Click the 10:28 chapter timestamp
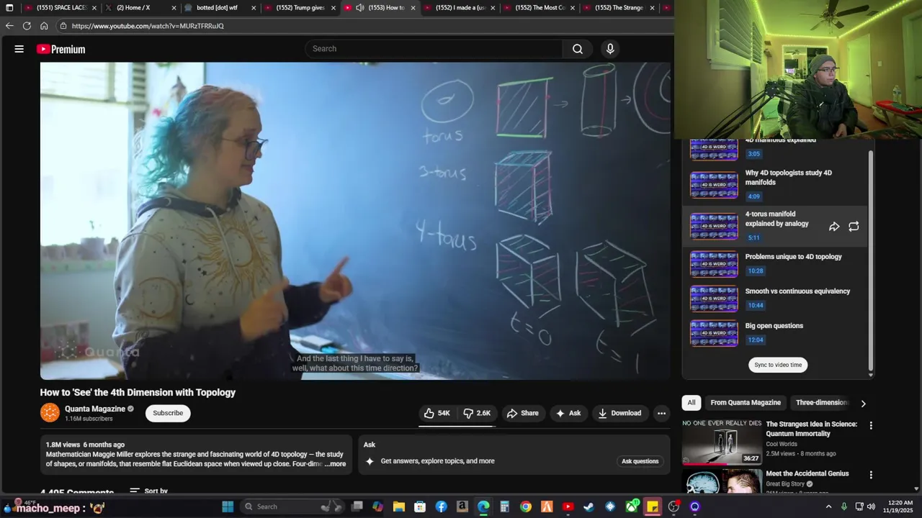Viewport: 922px width, 518px height. [755, 271]
